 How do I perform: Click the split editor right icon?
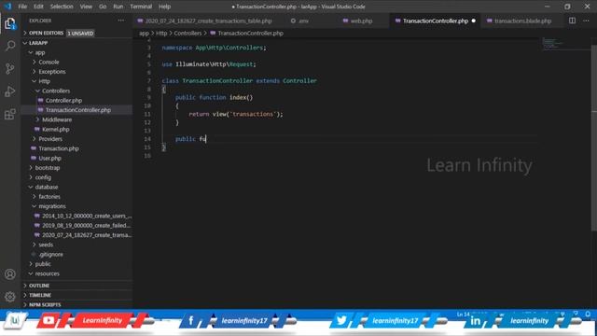572,21
